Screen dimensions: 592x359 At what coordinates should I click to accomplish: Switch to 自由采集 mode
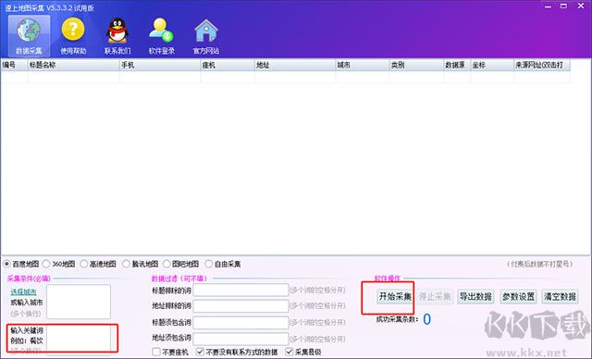[x=208, y=264]
